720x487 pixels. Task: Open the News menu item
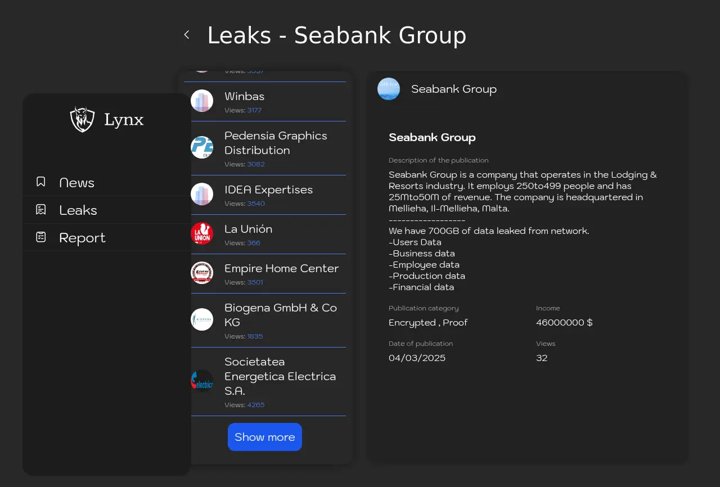click(x=76, y=183)
